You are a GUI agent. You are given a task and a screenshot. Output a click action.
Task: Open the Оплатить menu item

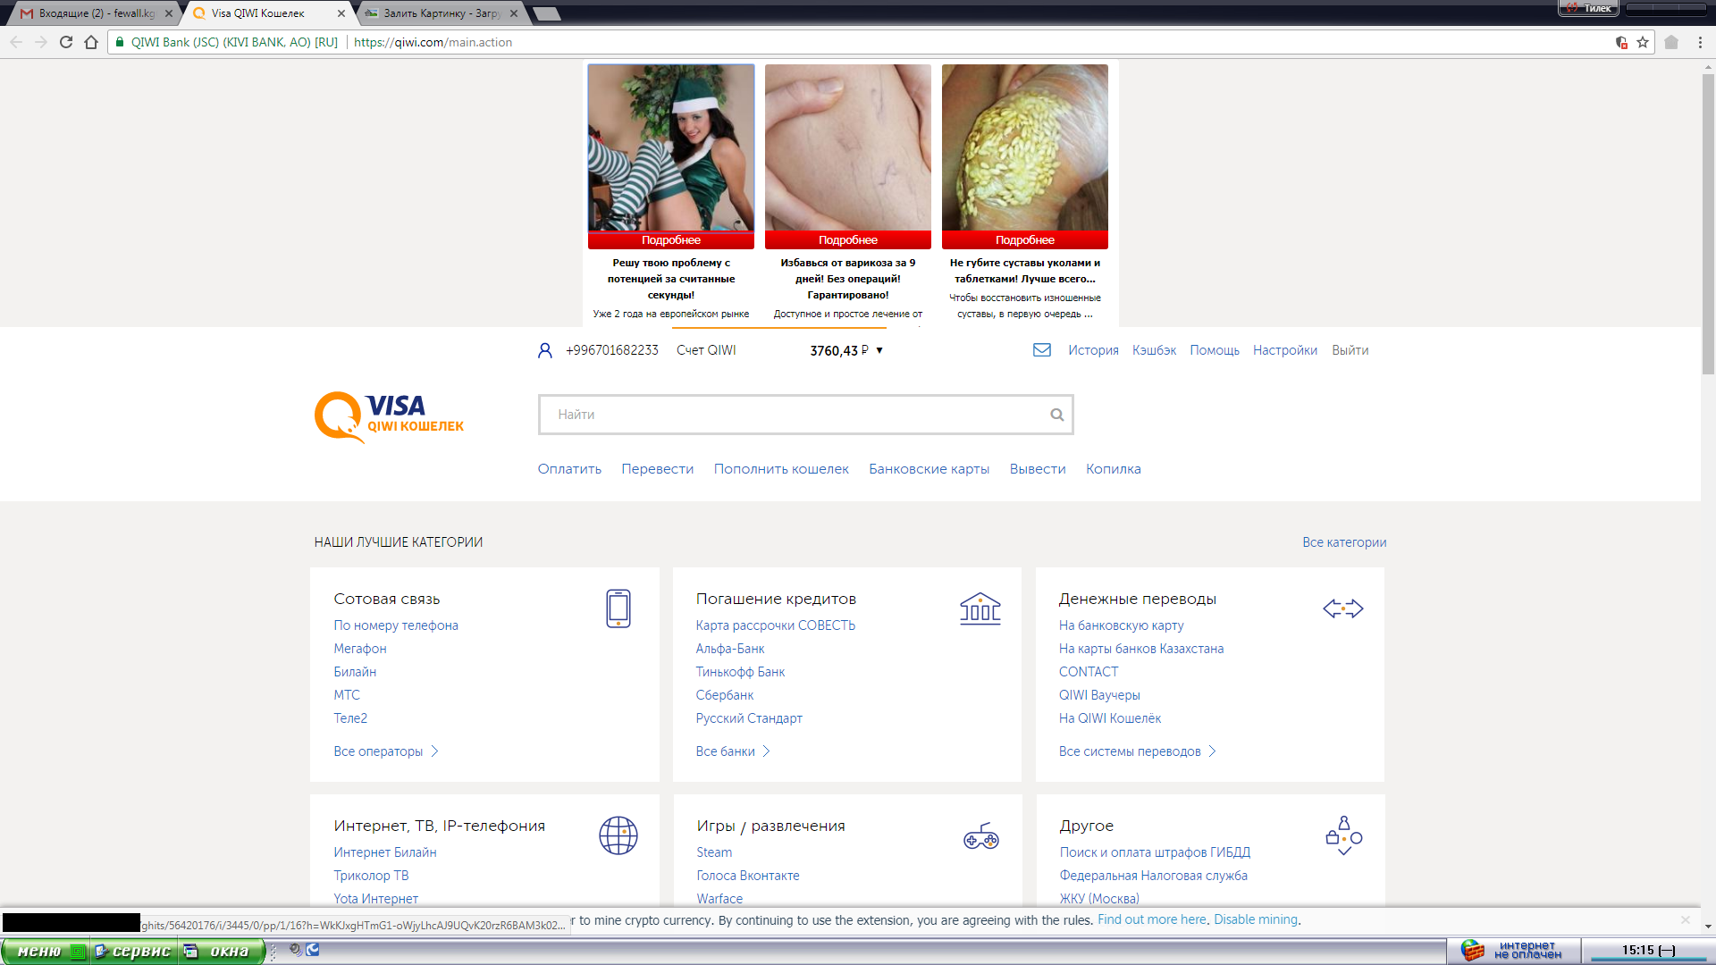pyautogui.click(x=569, y=469)
